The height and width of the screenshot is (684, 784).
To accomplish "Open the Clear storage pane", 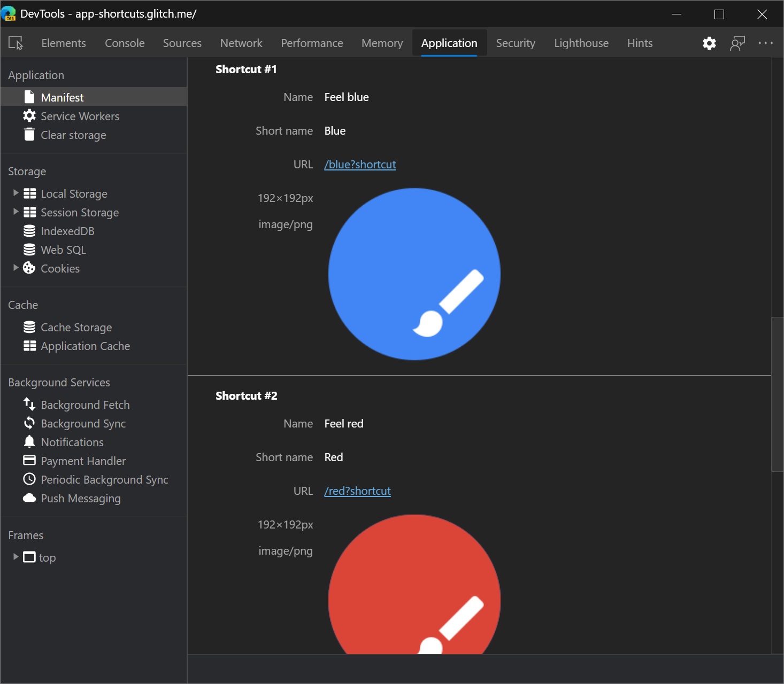I will click(x=73, y=135).
